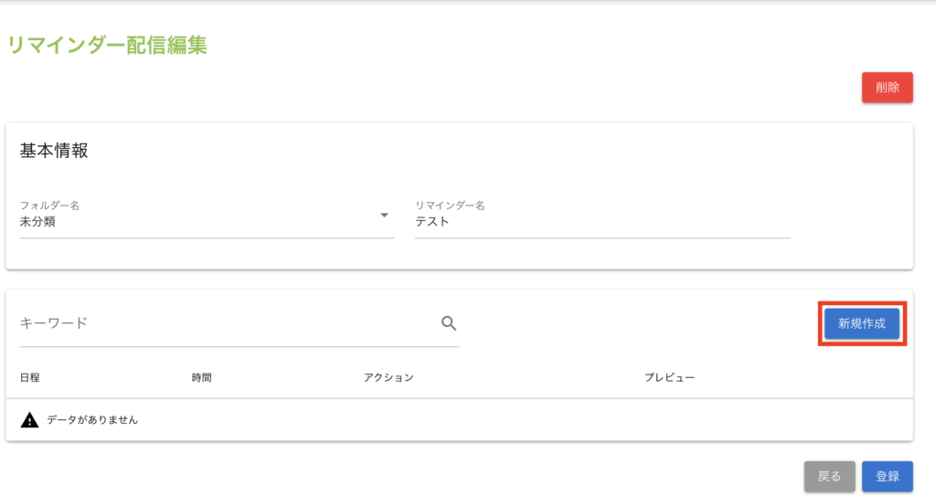Go back with the 戻る button

tap(829, 476)
